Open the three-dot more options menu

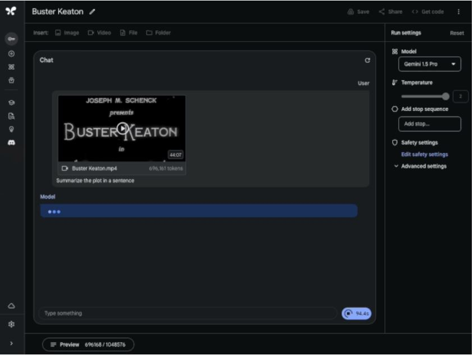click(458, 12)
